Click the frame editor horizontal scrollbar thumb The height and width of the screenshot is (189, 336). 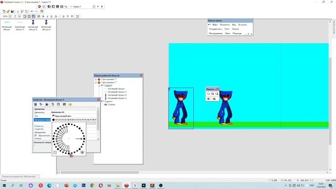(100, 172)
